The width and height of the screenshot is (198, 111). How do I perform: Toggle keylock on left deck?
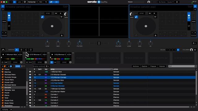click(x=43, y=17)
